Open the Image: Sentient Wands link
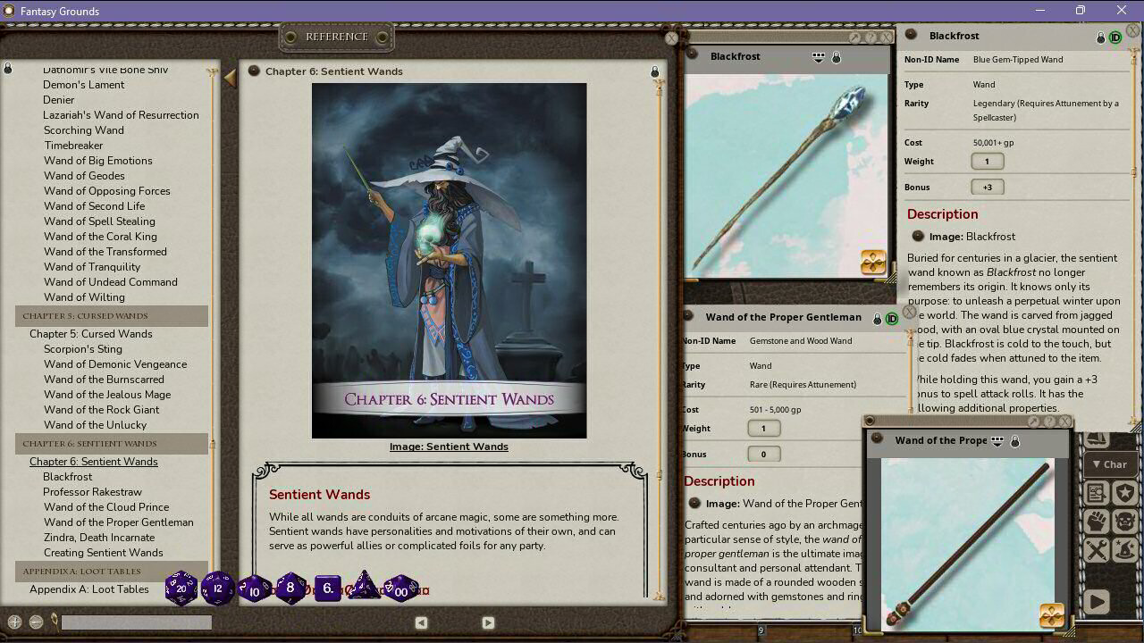The height and width of the screenshot is (643, 1144). (x=448, y=446)
